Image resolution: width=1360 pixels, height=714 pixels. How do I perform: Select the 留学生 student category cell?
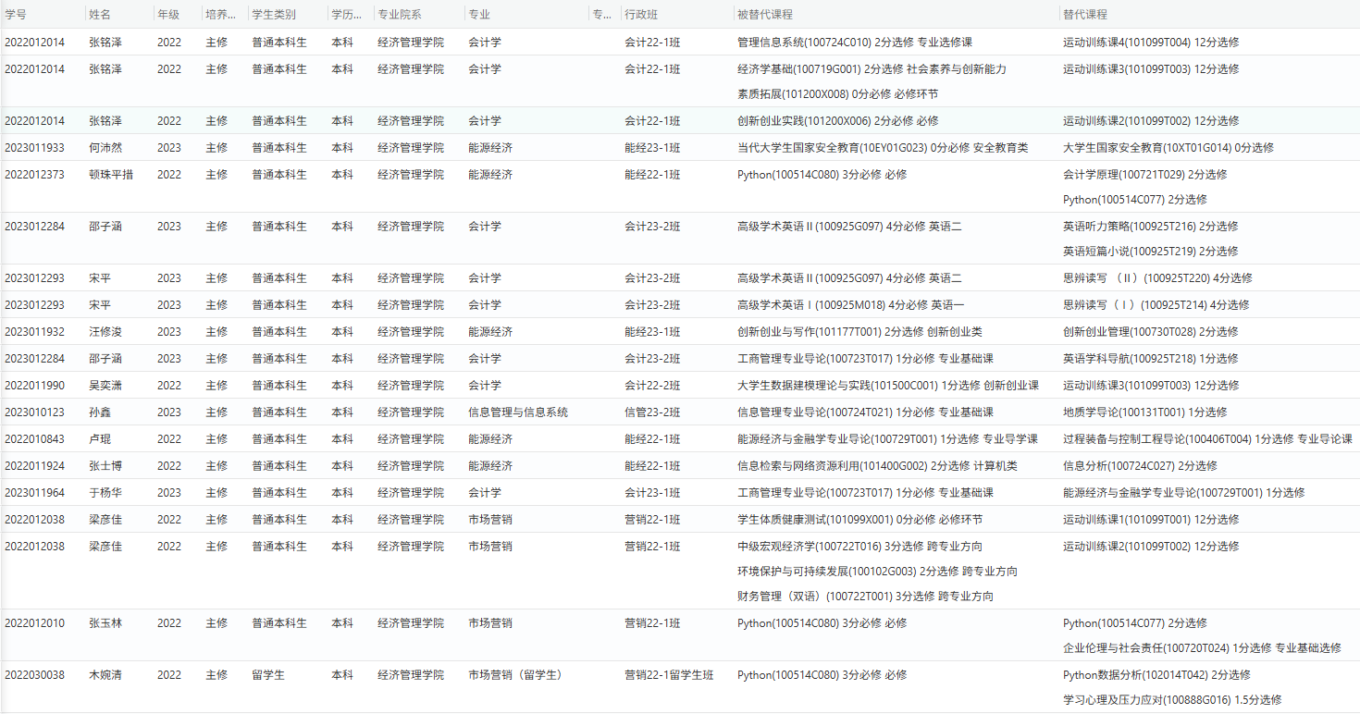267,675
